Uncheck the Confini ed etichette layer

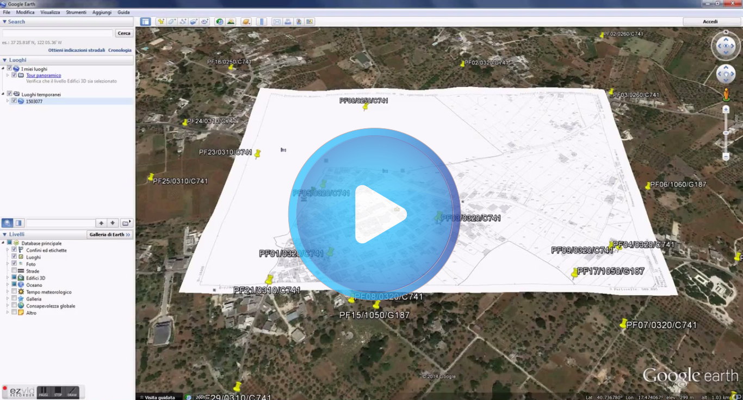pos(14,250)
